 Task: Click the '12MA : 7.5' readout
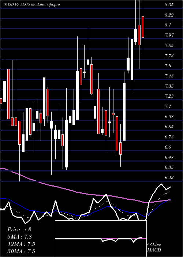coord(21,244)
